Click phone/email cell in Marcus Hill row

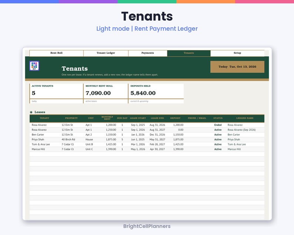click(x=197, y=150)
